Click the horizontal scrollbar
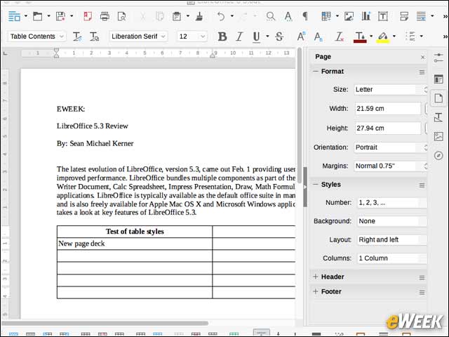 click(x=105, y=323)
